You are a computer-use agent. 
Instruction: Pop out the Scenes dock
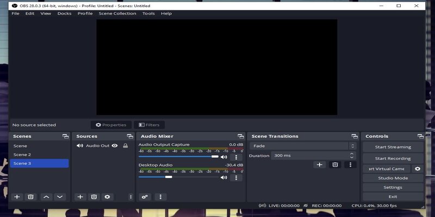click(x=65, y=136)
